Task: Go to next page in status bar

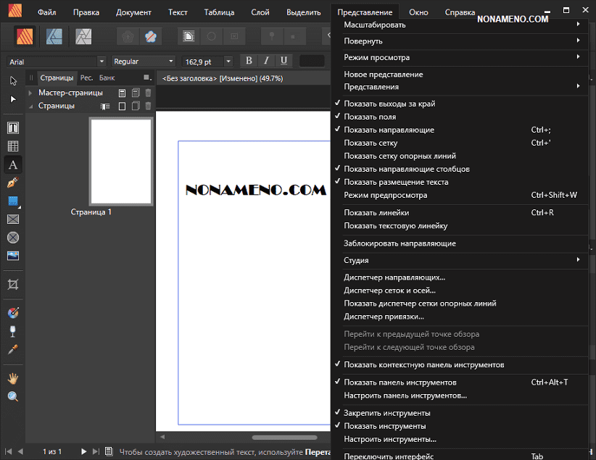Action: (x=84, y=451)
